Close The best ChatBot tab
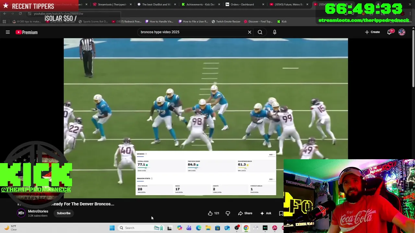Viewport: 415px width, 233px height. coord(175,5)
